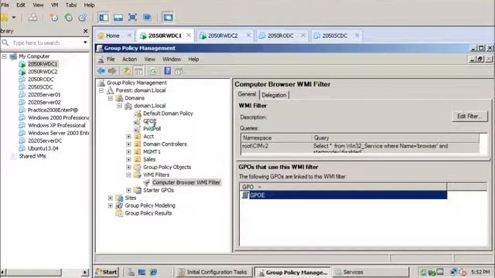Expand the Domain Controllers node
Screen dimensions: 495x278
click(x=128, y=144)
